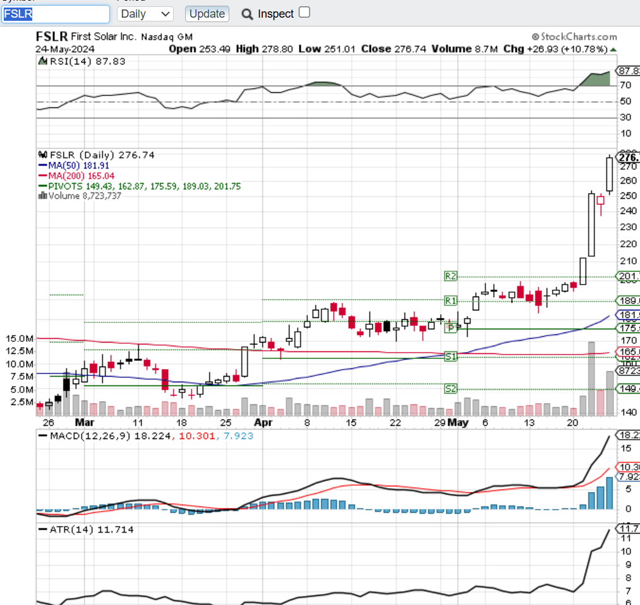The image size is (640, 605).
Task: Click the Mar label on date axis
Action: click(85, 422)
